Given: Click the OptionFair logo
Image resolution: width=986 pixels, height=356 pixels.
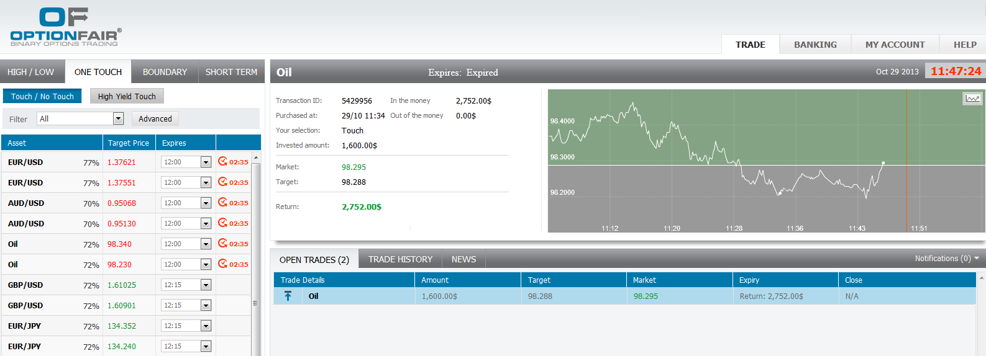Looking at the screenshot, I should [65, 27].
